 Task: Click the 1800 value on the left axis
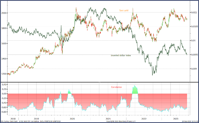4,28
